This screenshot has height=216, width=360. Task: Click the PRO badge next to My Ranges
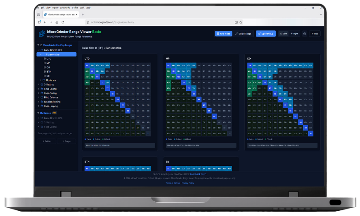pyautogui.click(x=55, y=113)
